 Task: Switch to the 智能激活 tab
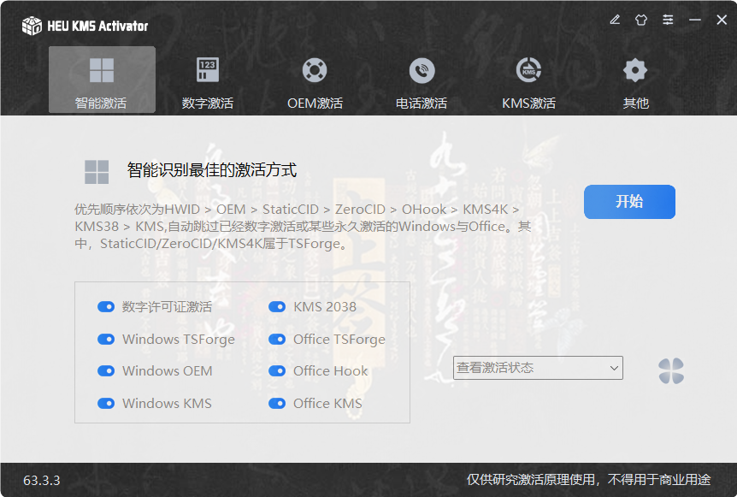(102, 80)
